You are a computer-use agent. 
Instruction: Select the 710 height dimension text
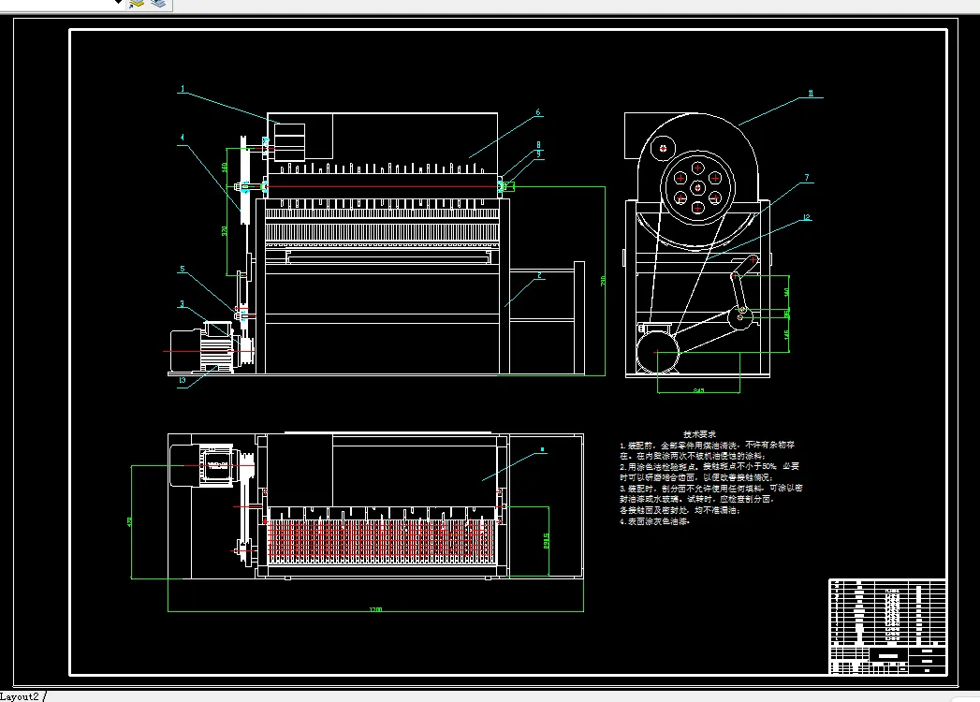click(x=603, y=281)
